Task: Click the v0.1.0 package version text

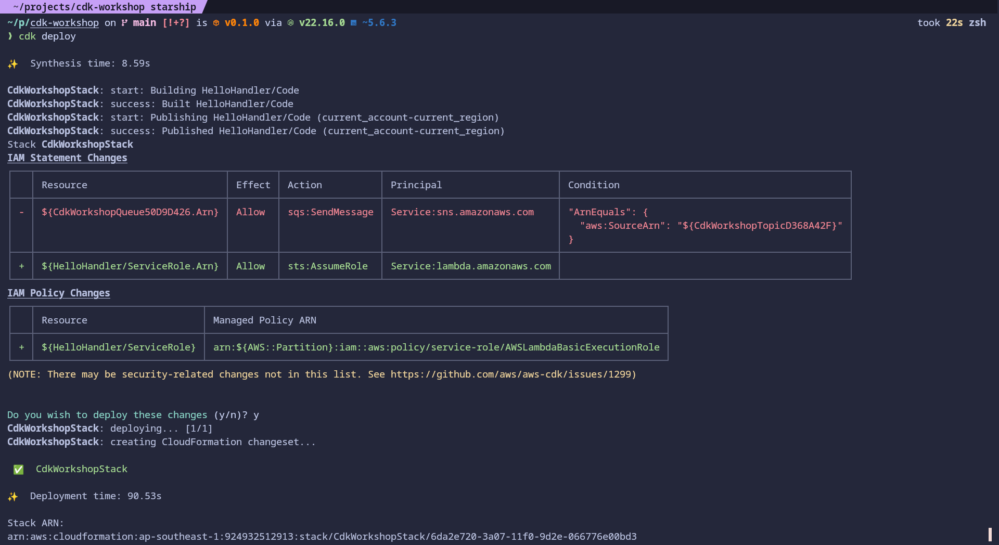Action: (242, 23)
